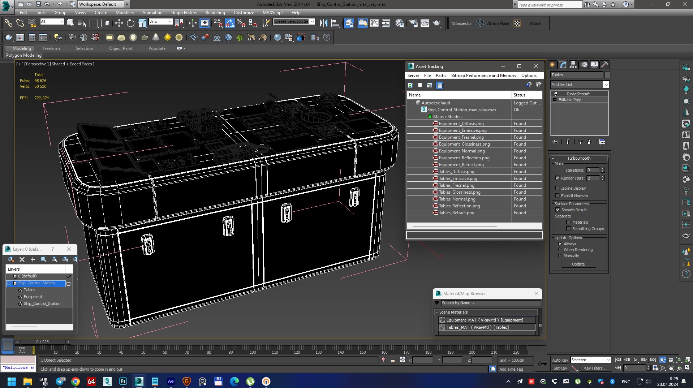Open Select by Name tool
The width and height of the screenshot is (693, 388).
[x=82, y=23]
